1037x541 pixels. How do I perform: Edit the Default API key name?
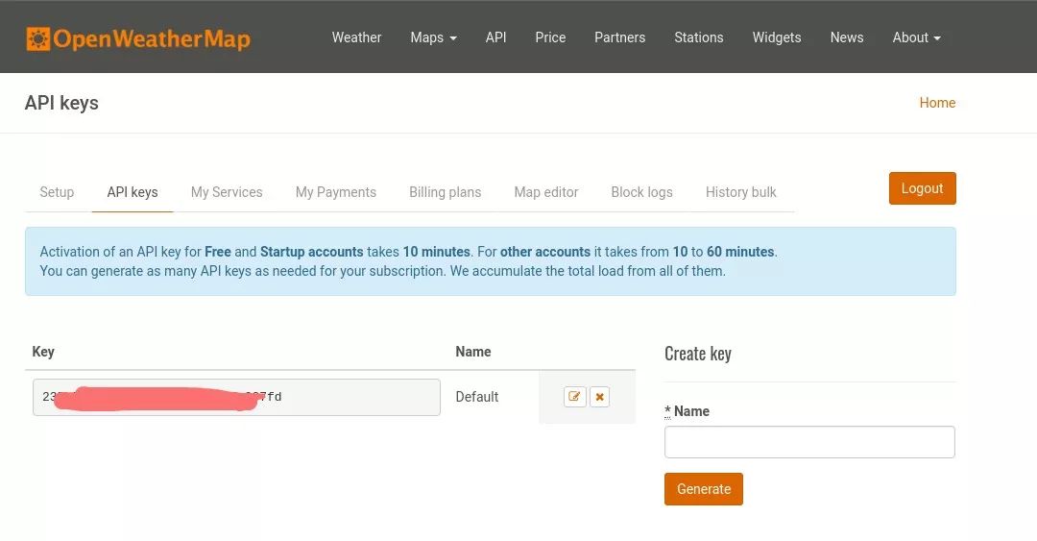tap(575, 397)
